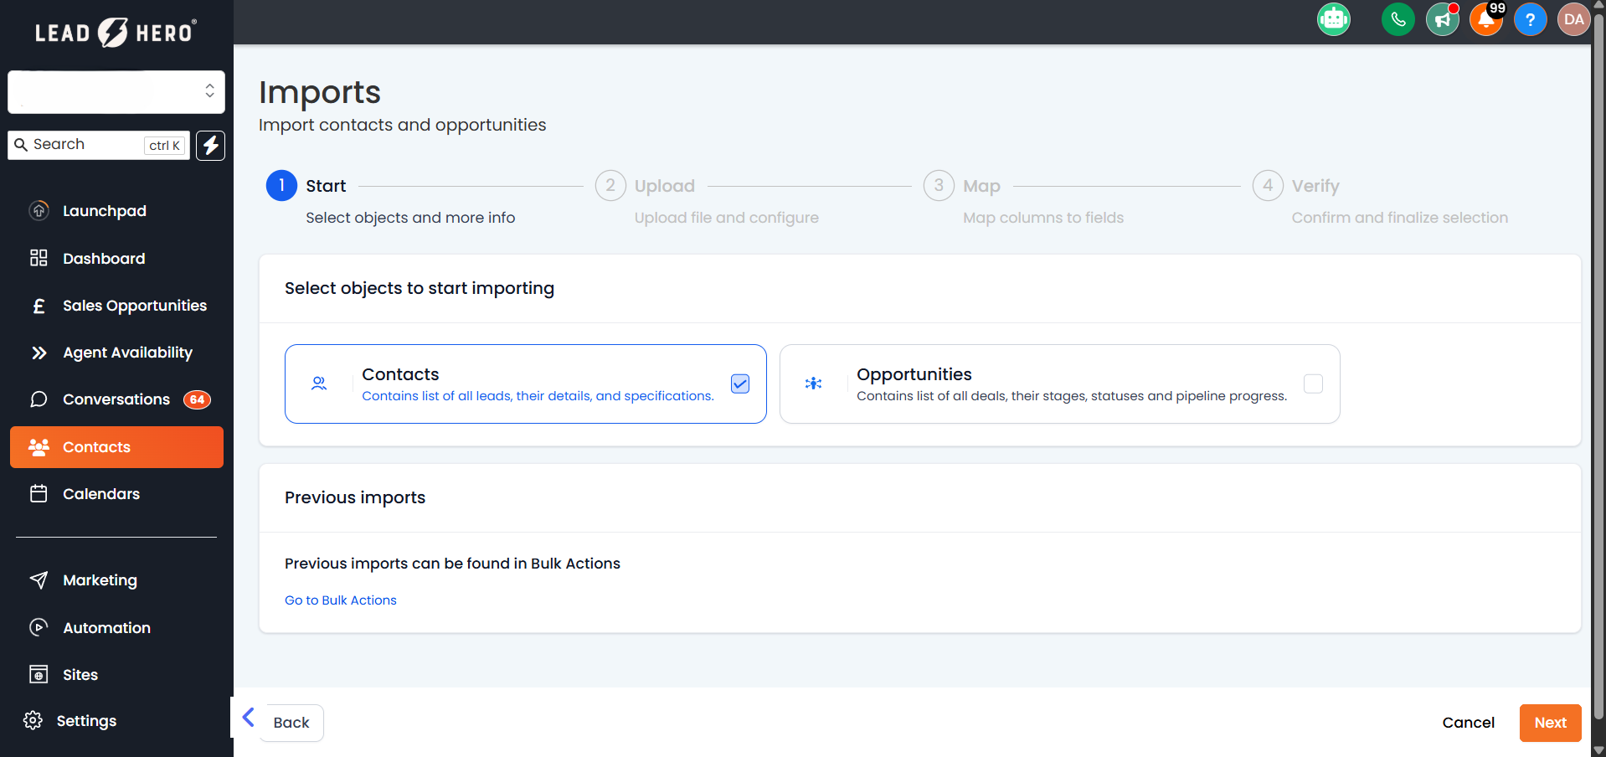Uncheck the Contacts import checkbox

pos(740,384)
